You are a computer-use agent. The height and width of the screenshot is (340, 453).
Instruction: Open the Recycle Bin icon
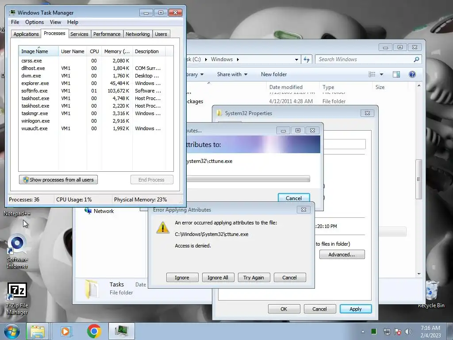coord(431,294)
